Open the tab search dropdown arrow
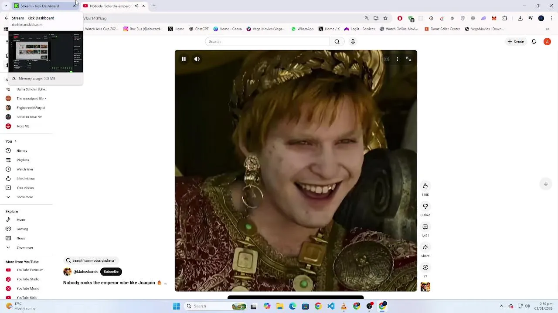This screenshot has height=313, width=558. (x=5, y=6)
